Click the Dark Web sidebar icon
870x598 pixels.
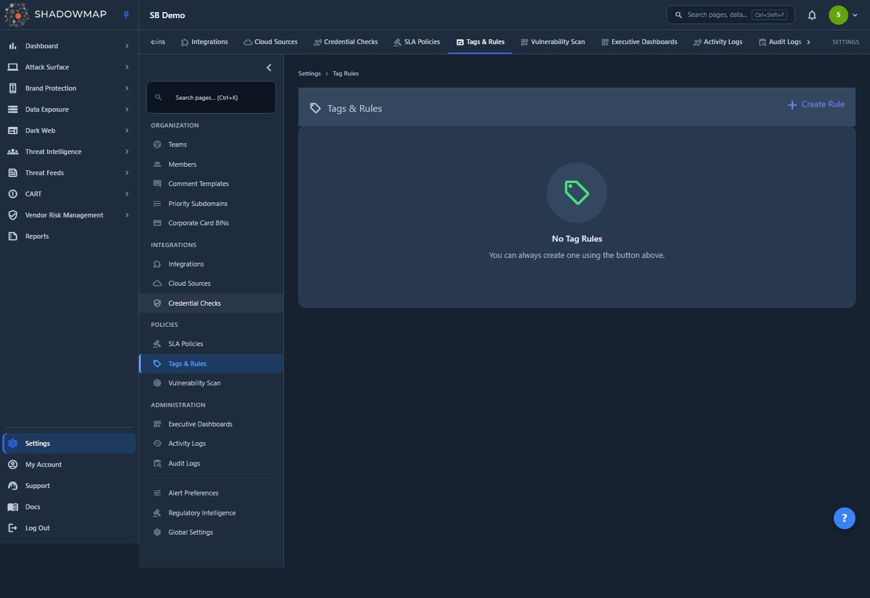pos(13,130)
